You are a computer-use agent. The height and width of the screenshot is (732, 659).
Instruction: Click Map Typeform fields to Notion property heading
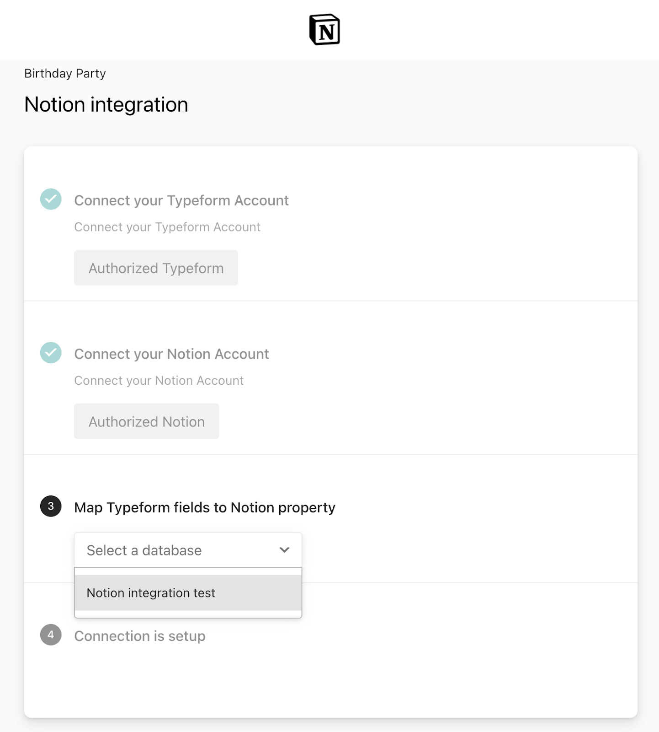(x=204, y=507)
